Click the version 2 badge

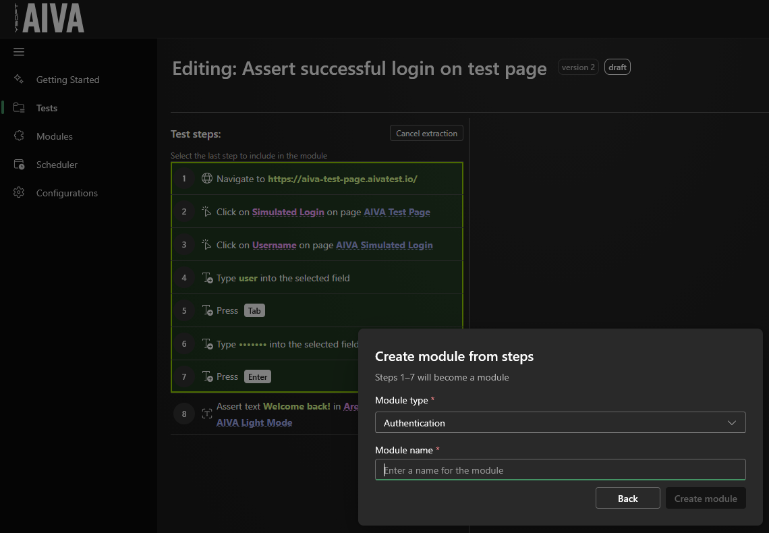pyautogui.click(x=578, y=67)
